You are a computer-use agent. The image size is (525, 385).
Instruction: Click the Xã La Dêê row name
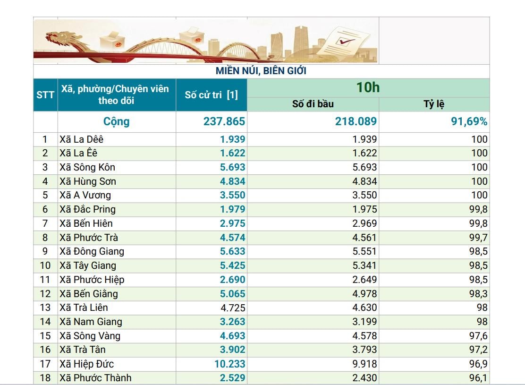tap(82, 139)
